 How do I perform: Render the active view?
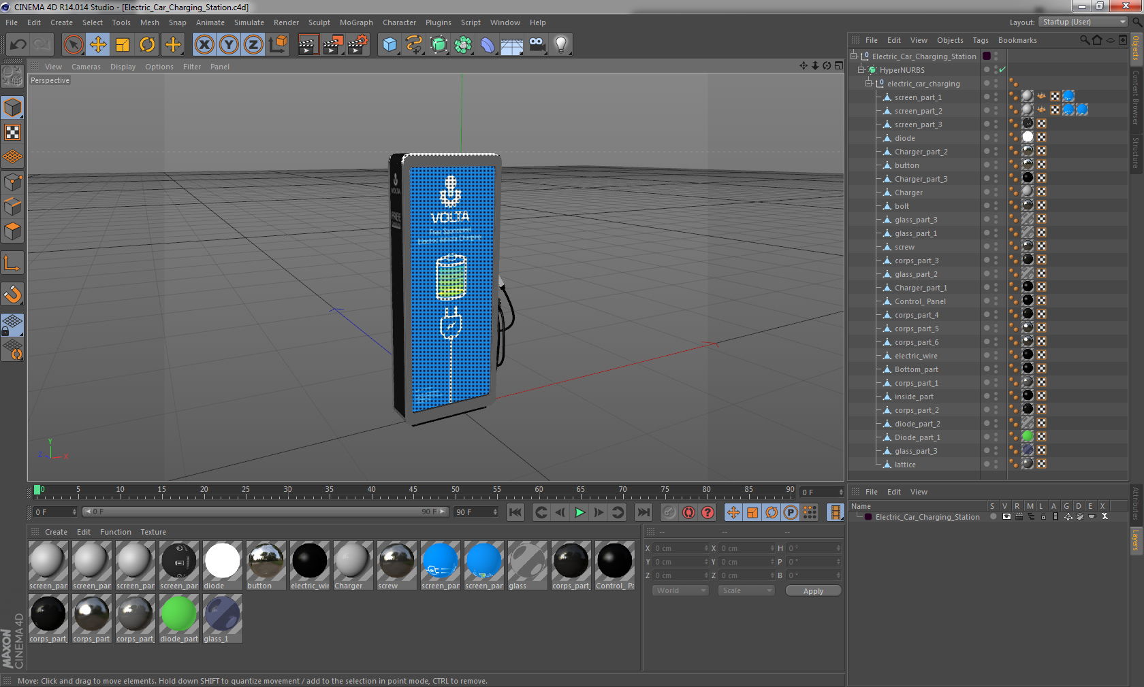click(x=308, y=45)
